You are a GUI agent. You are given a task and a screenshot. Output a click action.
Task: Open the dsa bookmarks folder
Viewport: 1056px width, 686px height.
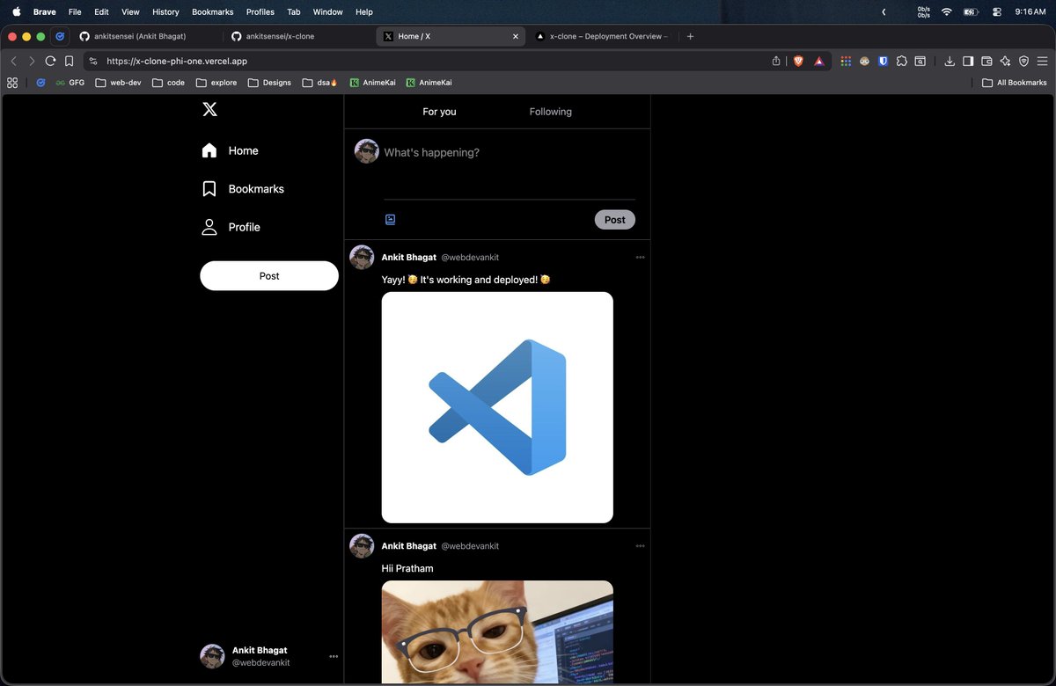[x=320, y=83]
